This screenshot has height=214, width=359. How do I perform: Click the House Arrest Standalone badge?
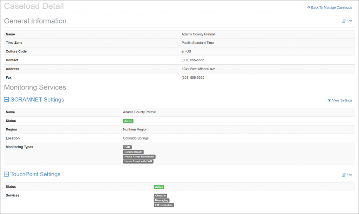coord(139,157)
